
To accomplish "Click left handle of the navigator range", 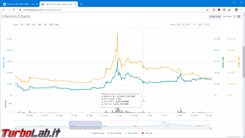I will tap(69, 124).
